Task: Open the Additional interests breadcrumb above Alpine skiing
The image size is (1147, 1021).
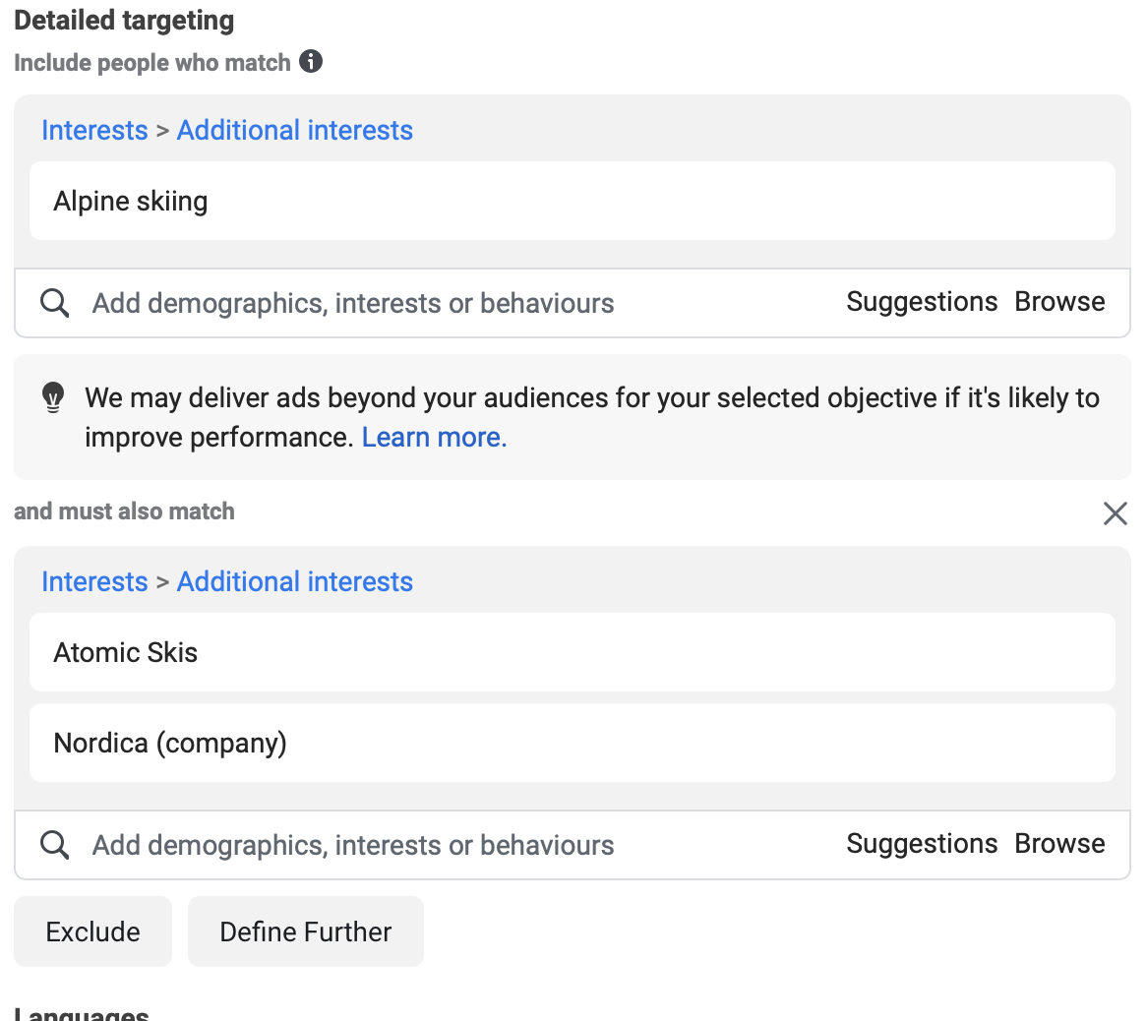Action: pos(294,130)
